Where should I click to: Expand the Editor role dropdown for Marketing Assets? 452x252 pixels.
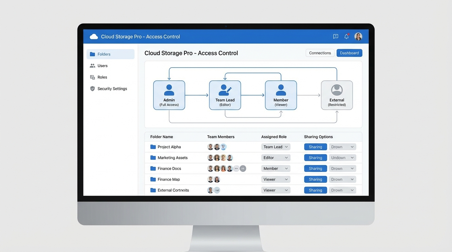tap(276, 158)
